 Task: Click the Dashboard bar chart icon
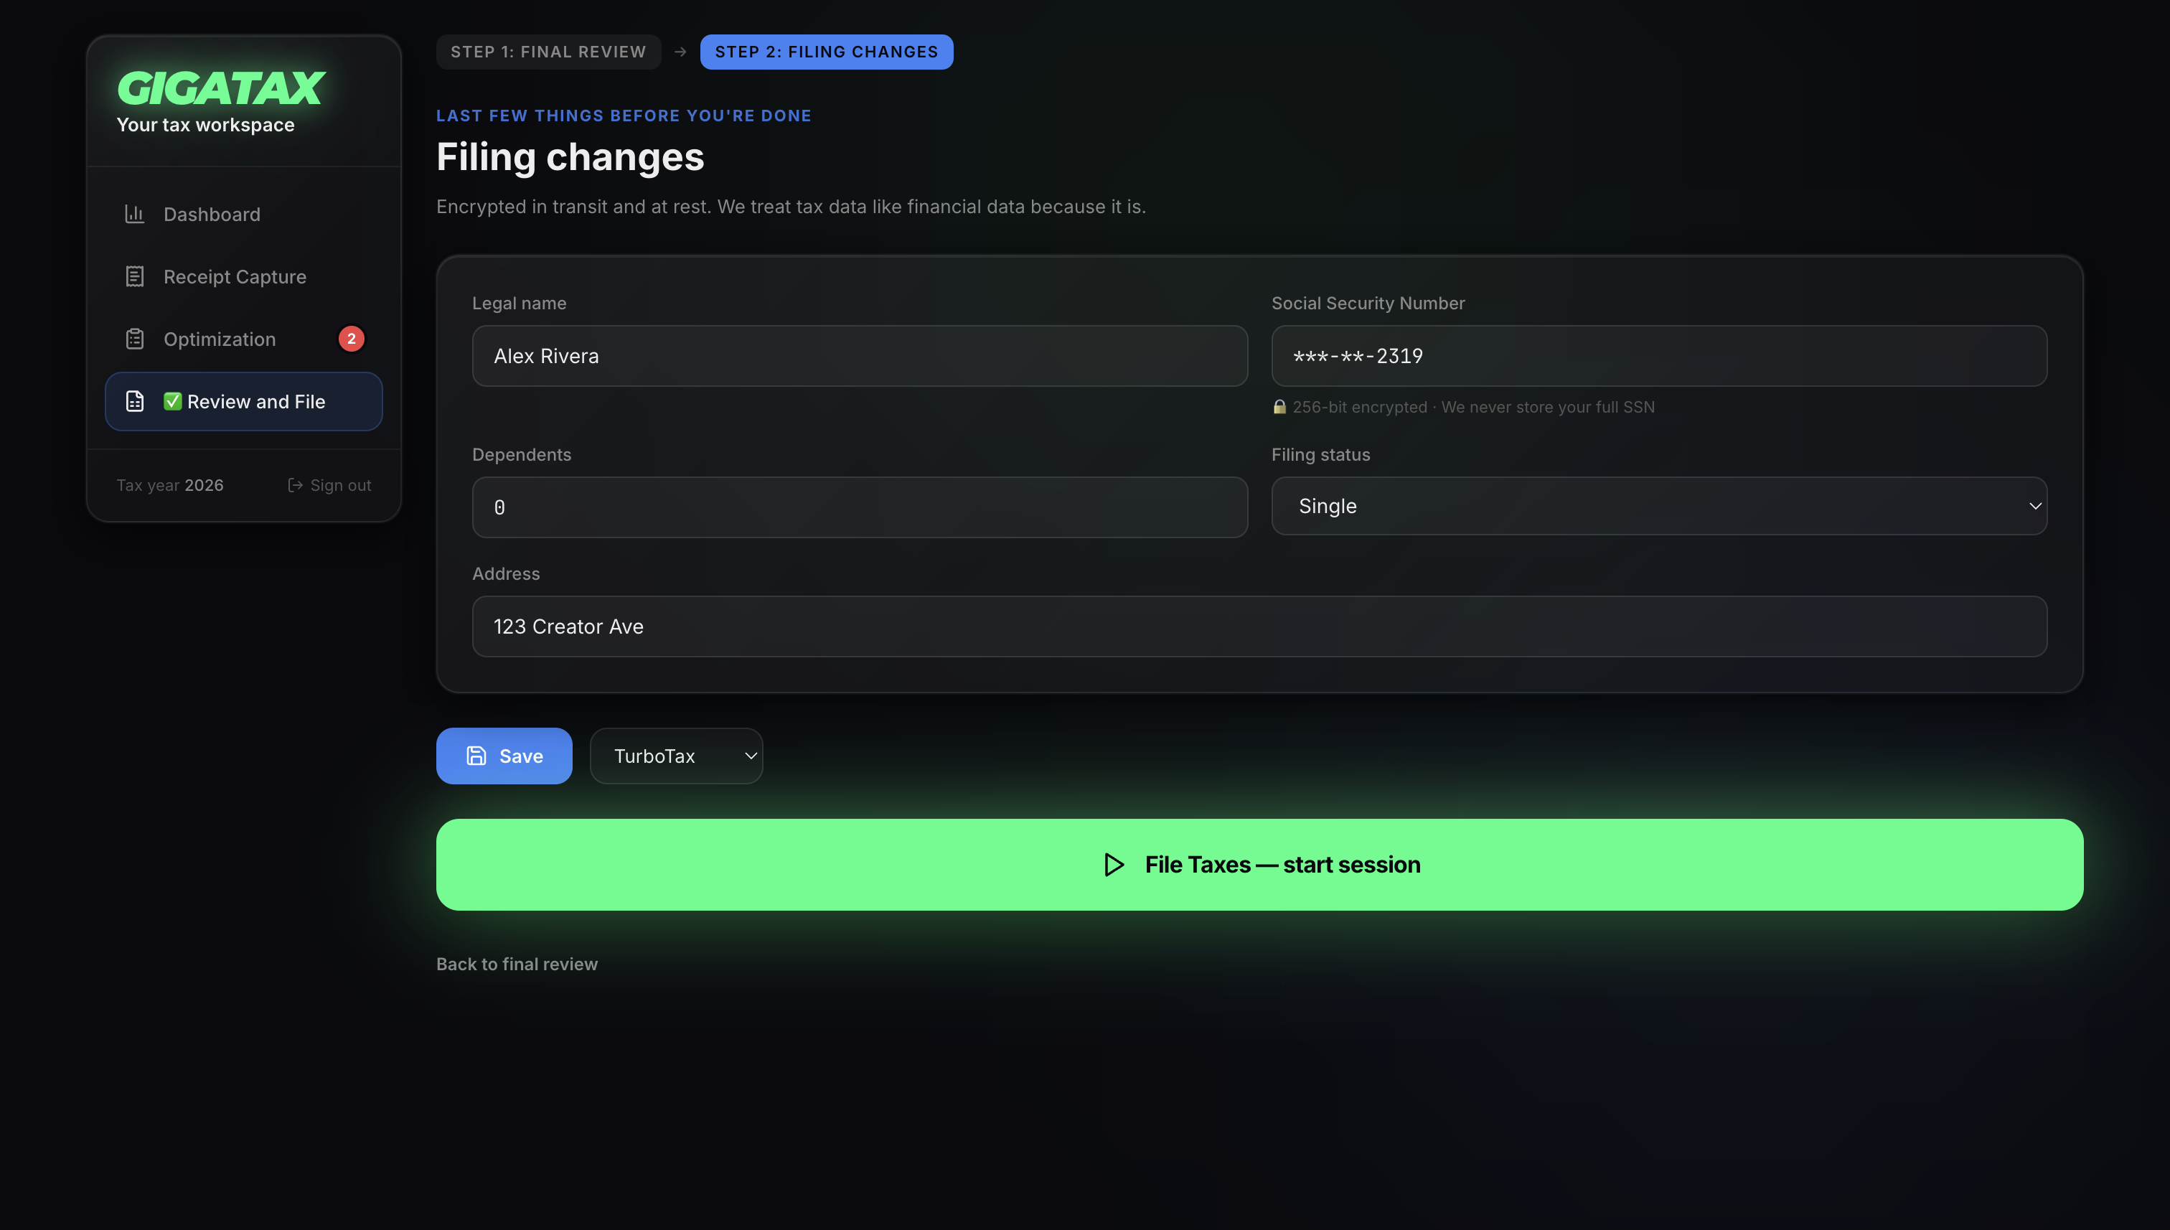pyautogui.click(x=134, y=215)
